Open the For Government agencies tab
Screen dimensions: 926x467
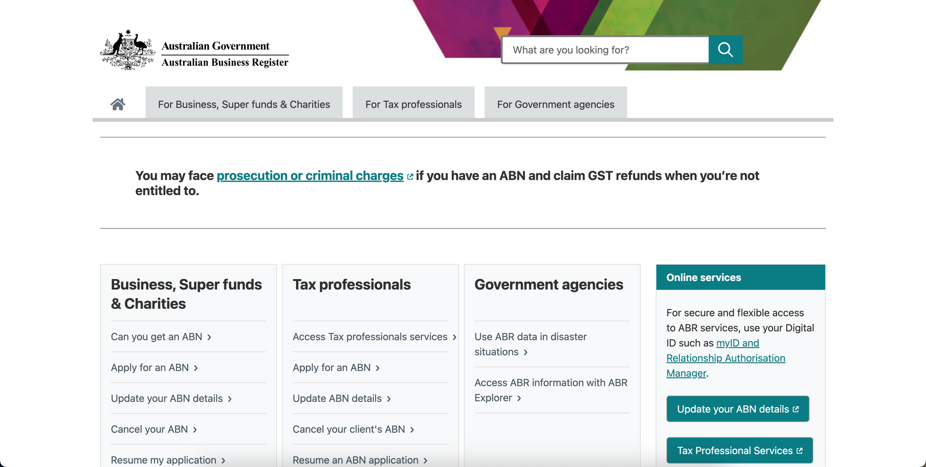(556, 103)
